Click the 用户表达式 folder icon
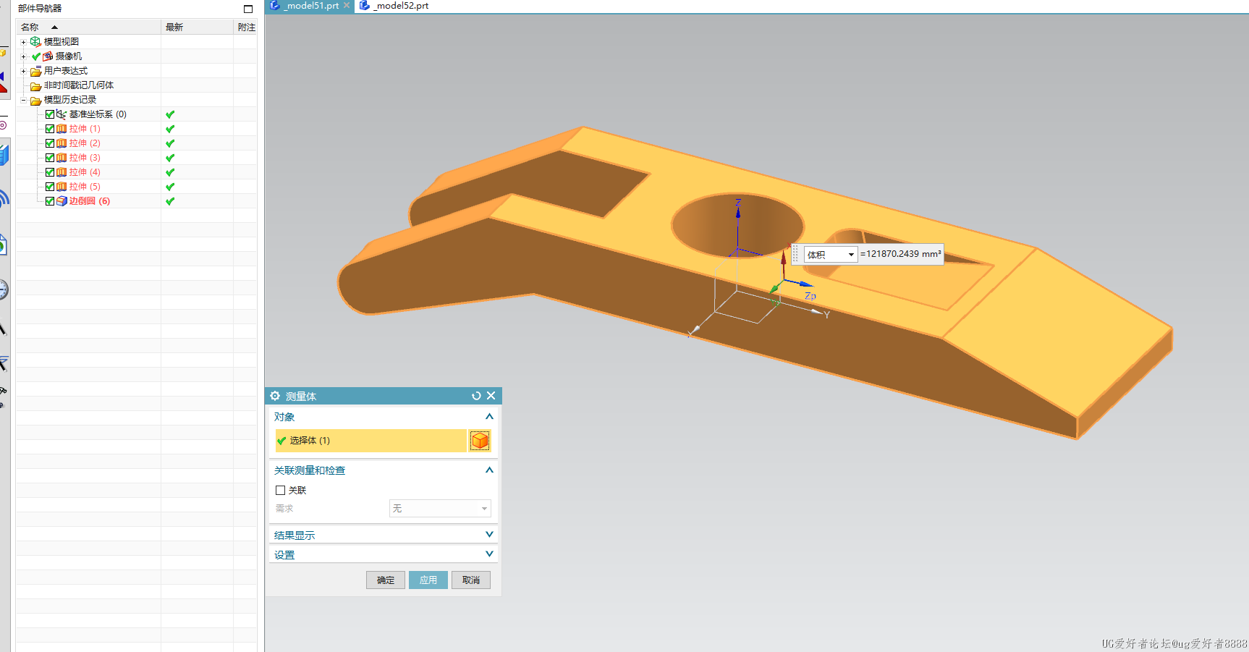Image resolution: width=1249 pixels, height=652 pixels. point(35,71)
